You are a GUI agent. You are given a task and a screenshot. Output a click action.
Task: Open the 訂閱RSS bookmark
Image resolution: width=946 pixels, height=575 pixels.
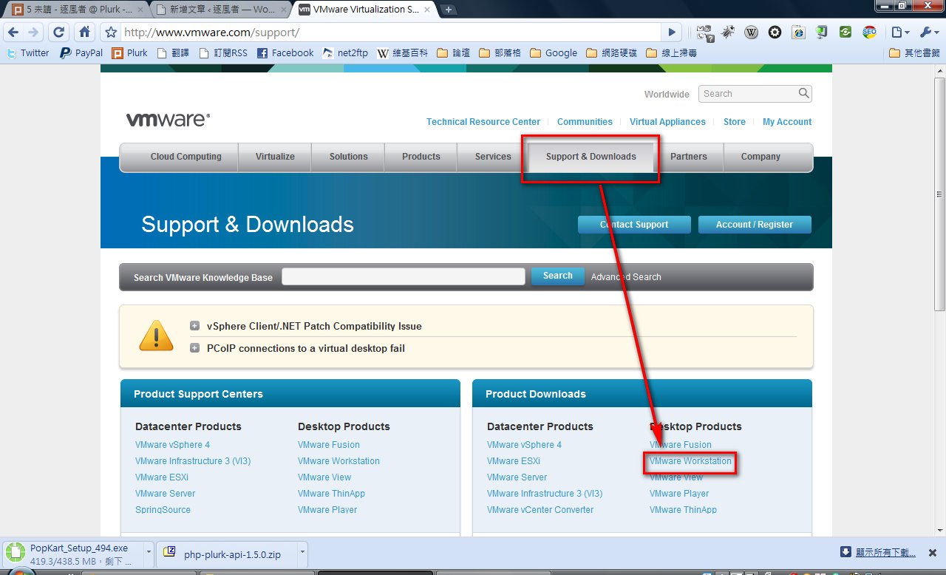point(225,53)
